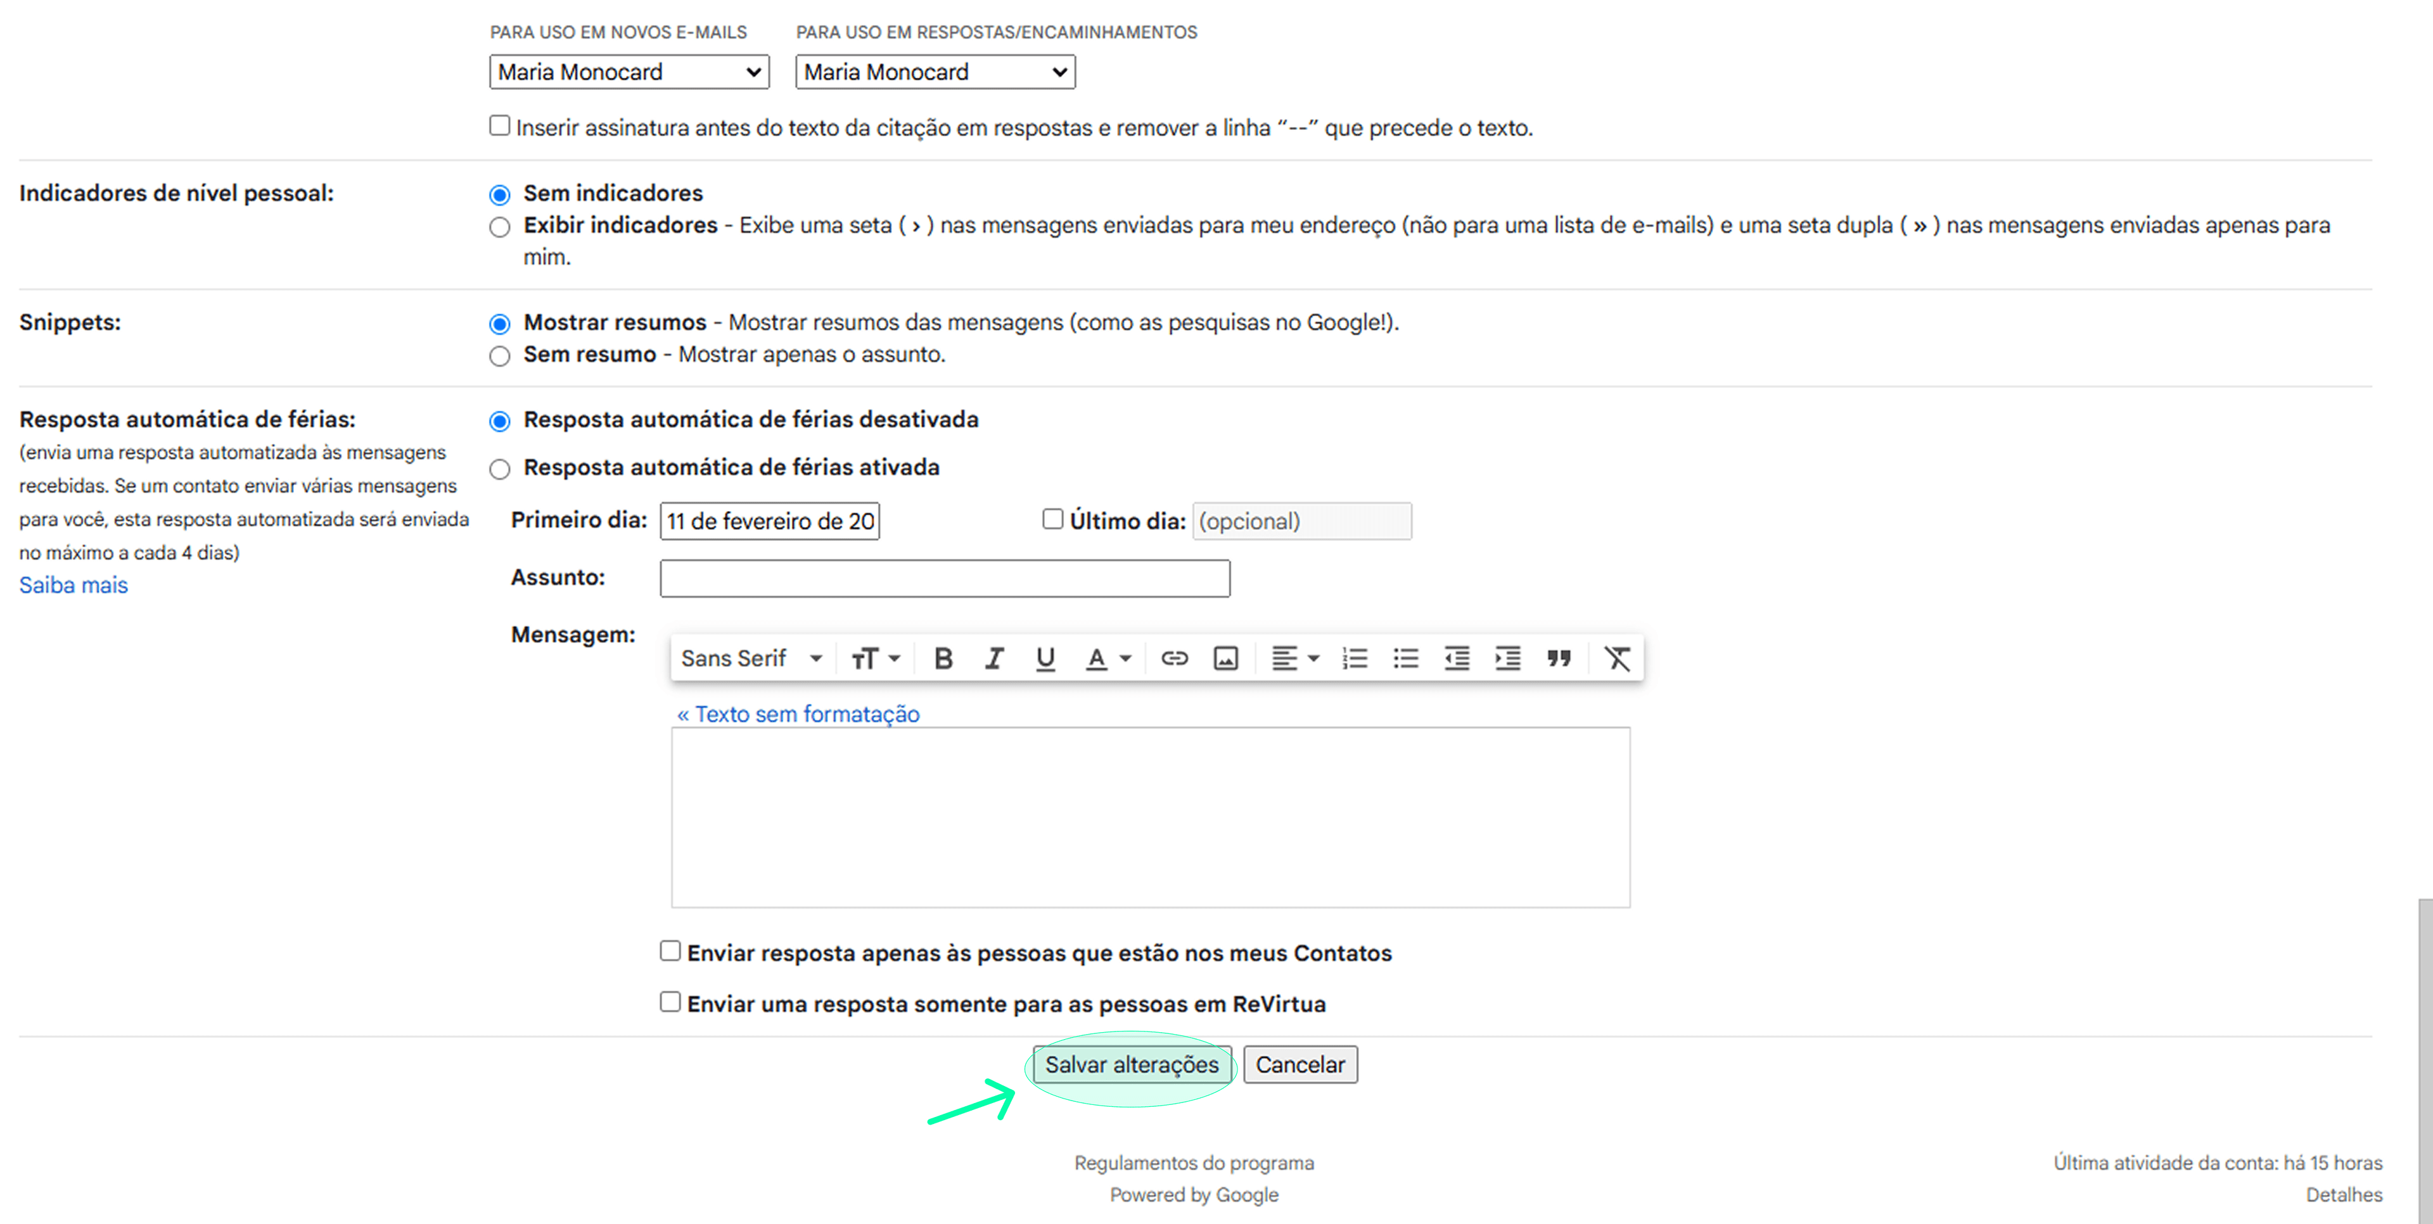Insert a link in the message
Viewport: 2433px width, 1224px height.
(x=1174, y=658)
